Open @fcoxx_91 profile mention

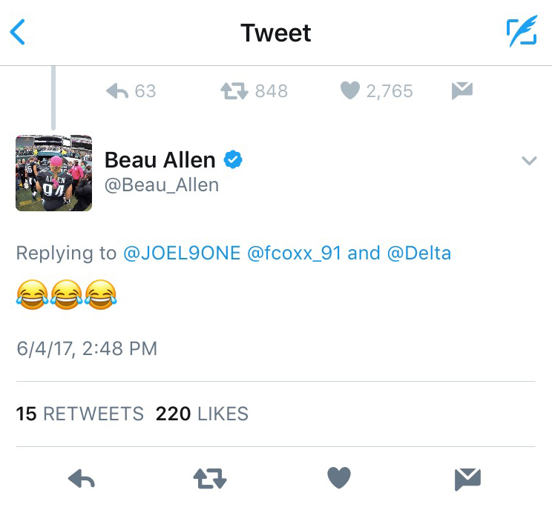pyautogui.click(x=294, y=254)
